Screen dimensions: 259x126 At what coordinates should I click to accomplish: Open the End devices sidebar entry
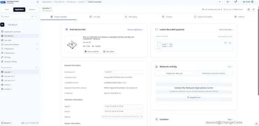click(x=20, y=36)
